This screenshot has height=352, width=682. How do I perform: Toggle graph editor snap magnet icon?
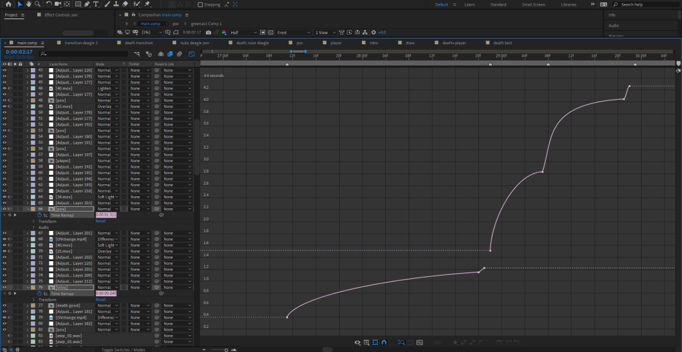click(x=384, y=343)
